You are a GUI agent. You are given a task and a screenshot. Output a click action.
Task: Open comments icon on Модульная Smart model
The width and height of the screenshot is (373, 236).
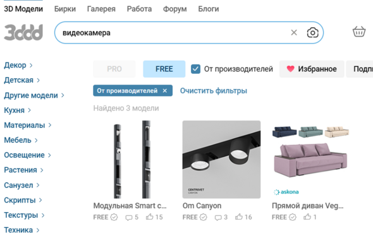point(129,218)
